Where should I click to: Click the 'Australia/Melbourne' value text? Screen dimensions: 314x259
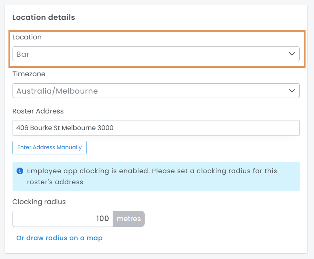tap(57, 91)
